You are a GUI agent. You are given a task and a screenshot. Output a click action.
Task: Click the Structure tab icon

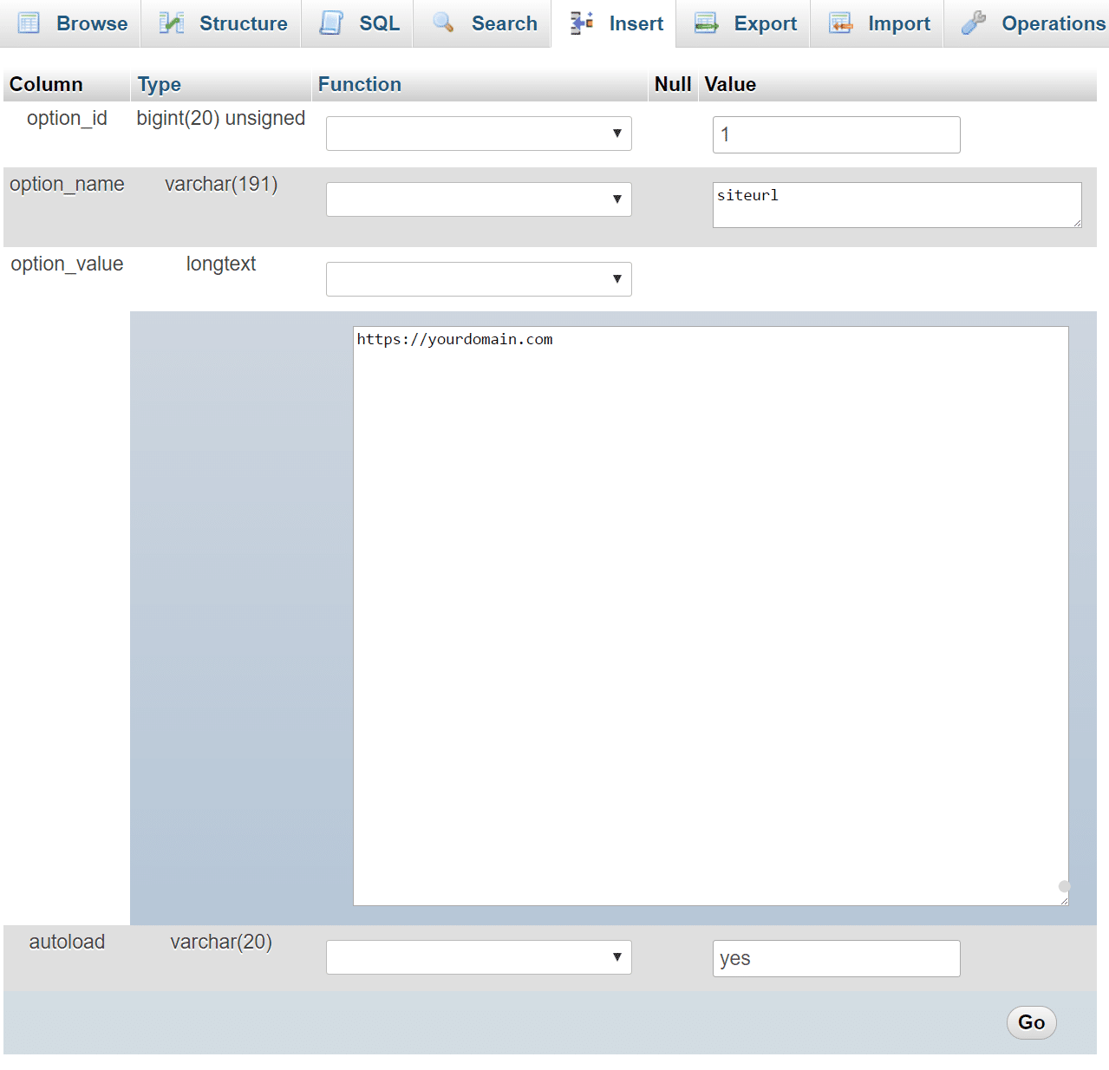[x=172, y=23]
